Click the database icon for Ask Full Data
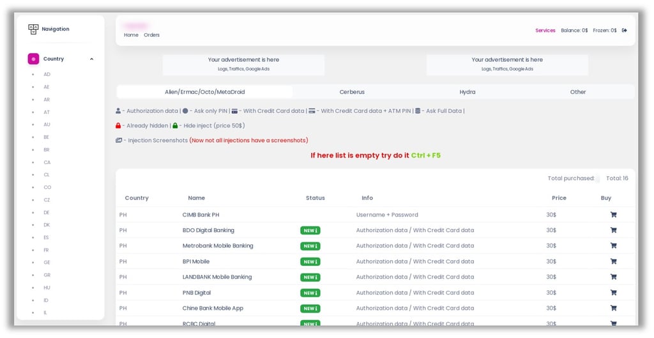Viewport: 654px width, 338px height. click(x=418, y=111)
